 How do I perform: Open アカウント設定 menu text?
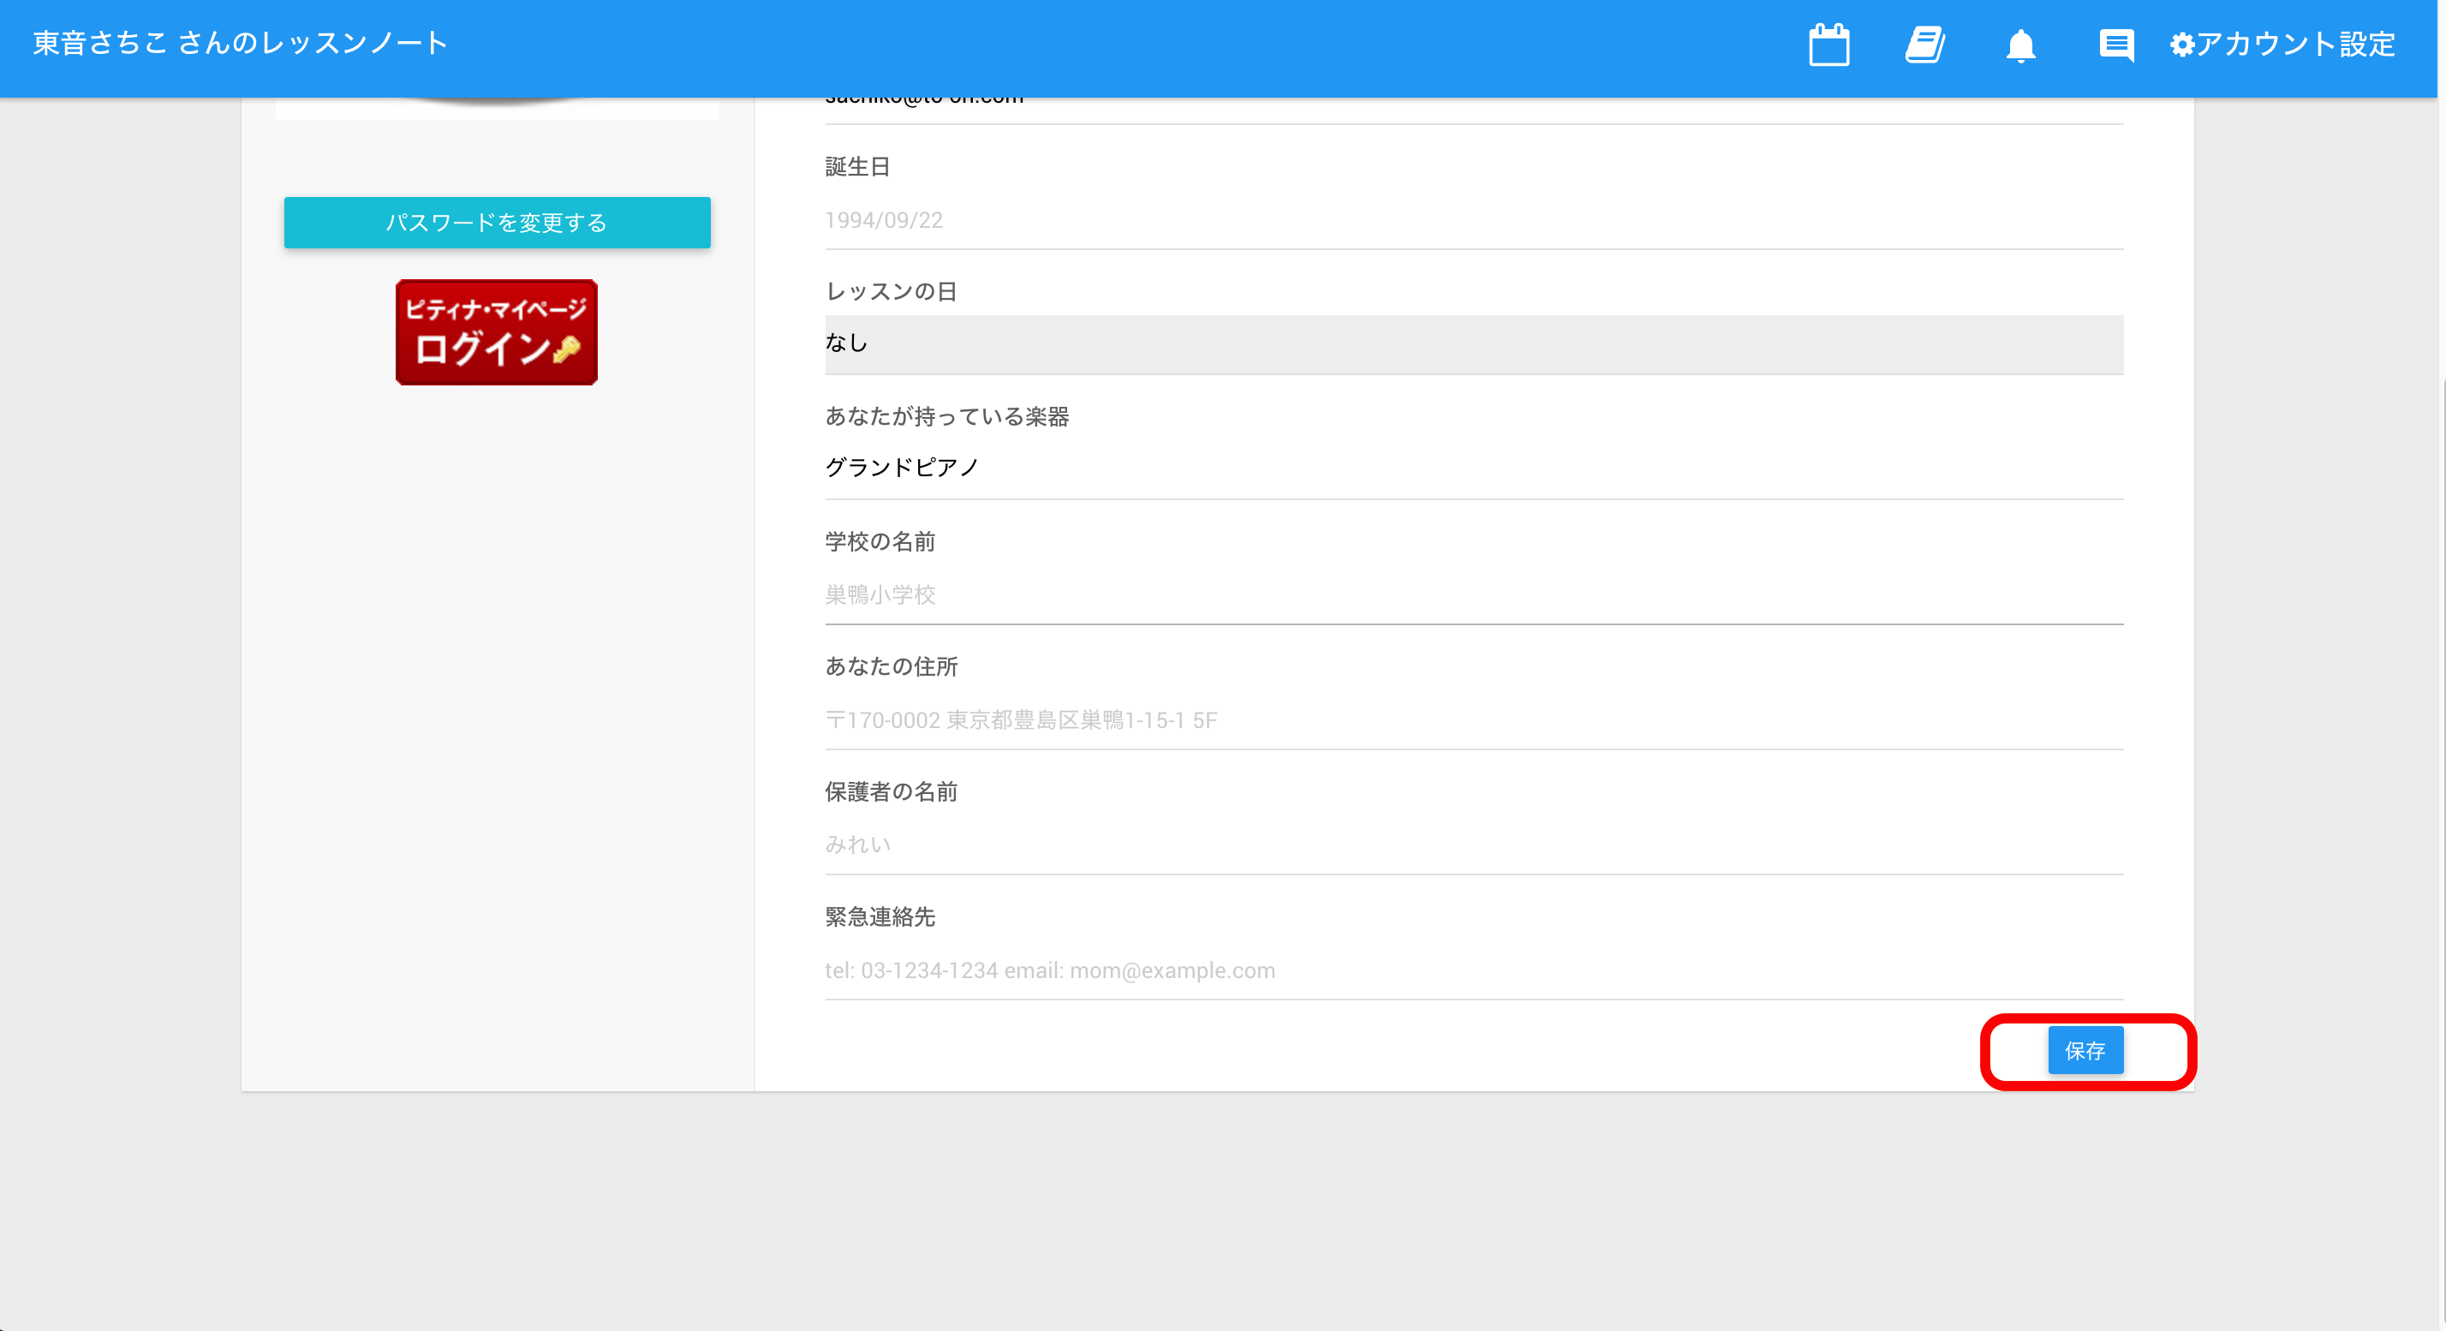click(x=2295, y=45)
